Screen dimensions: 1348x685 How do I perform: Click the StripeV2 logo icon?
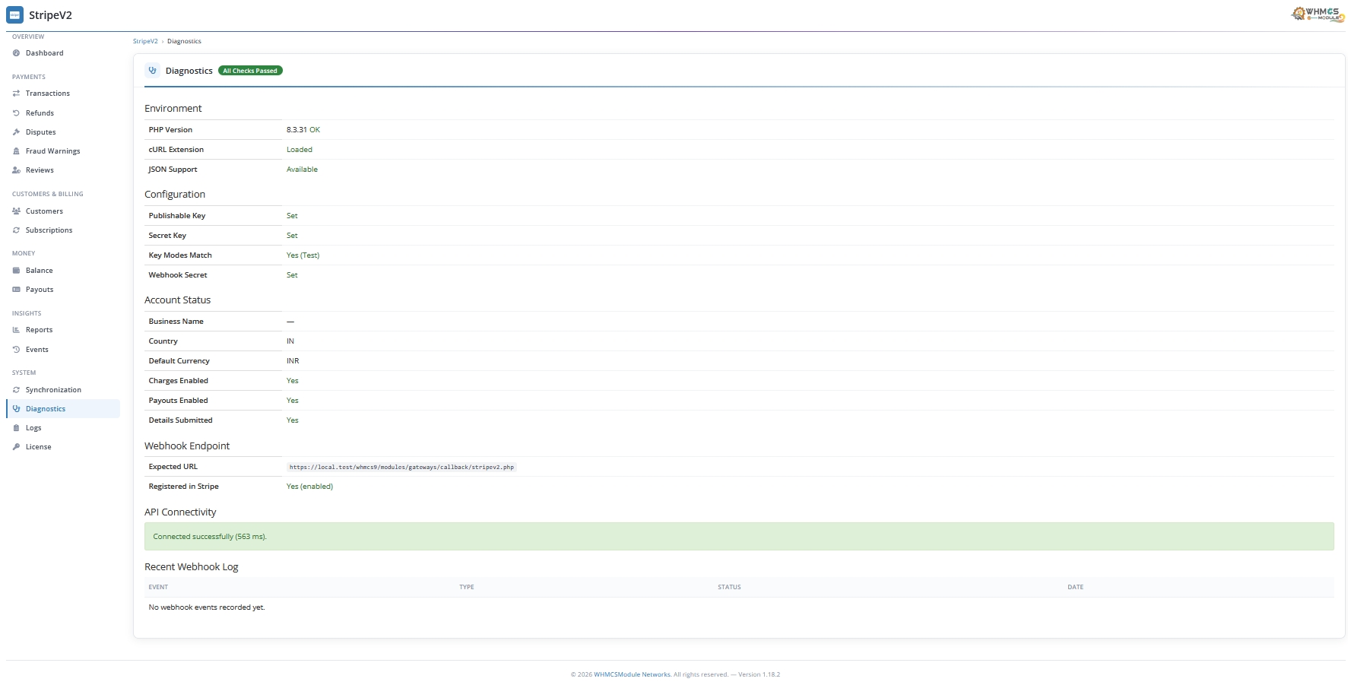14,15
